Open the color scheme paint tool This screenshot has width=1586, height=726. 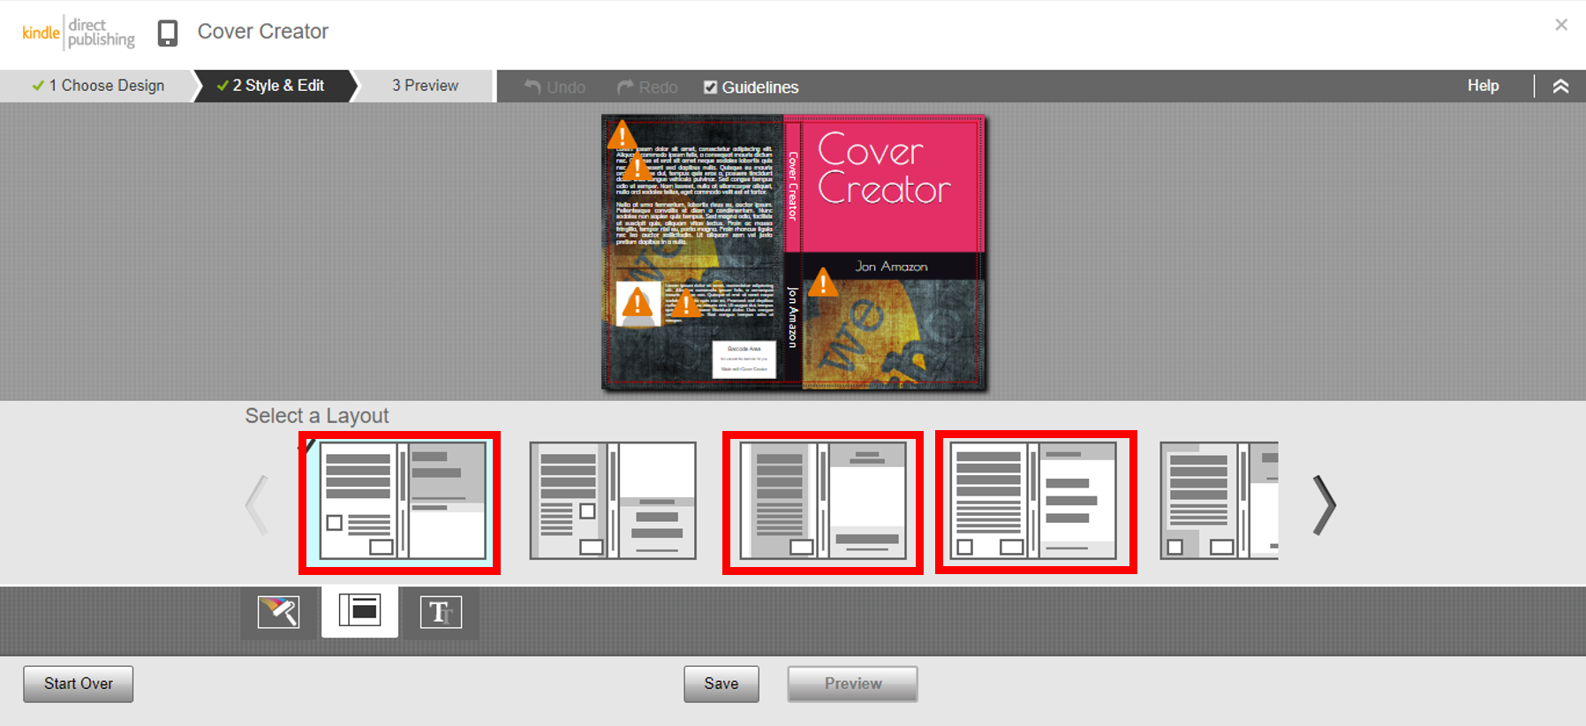278,611
